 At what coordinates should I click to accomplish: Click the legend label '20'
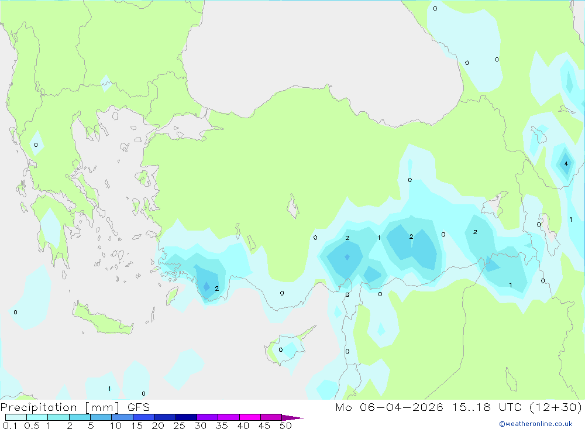pos(158,425)
